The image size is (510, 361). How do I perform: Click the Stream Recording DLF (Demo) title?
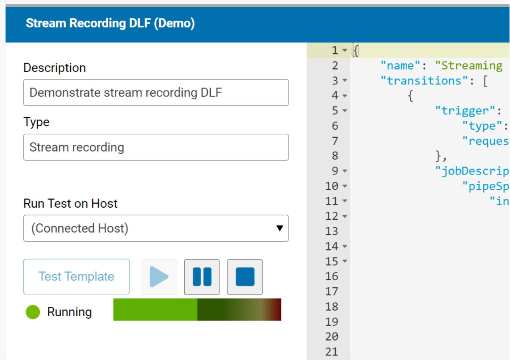coord(110,23)
